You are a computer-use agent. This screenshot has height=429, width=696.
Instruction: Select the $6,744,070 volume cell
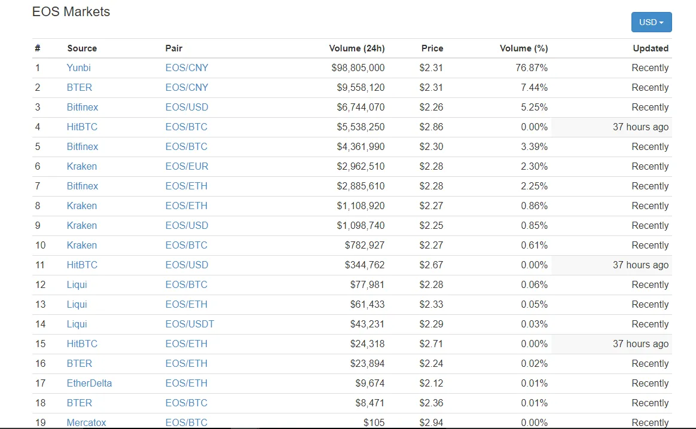(x=361, y=108)
